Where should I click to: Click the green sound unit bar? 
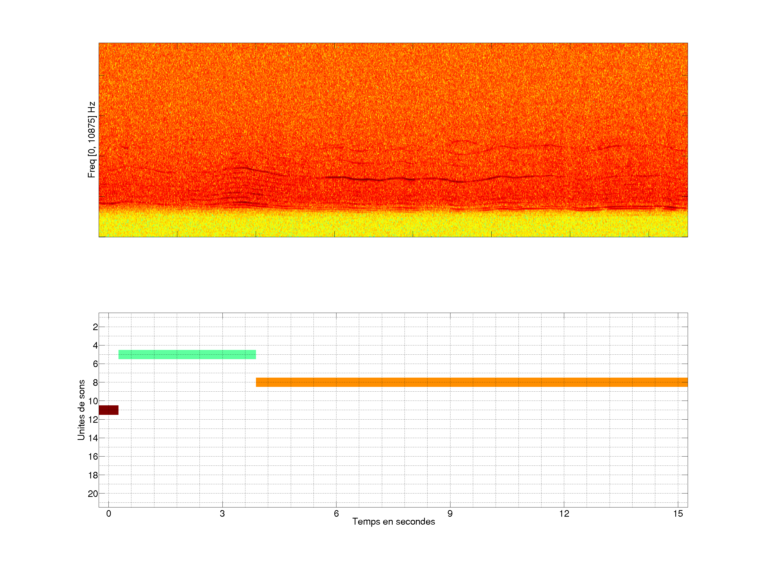point(187,354)
